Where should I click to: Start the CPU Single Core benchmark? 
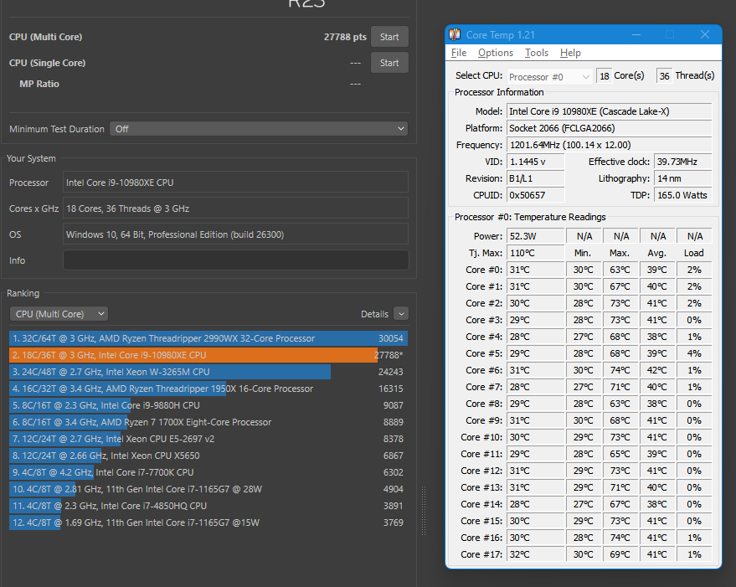(x=389, y=63)
